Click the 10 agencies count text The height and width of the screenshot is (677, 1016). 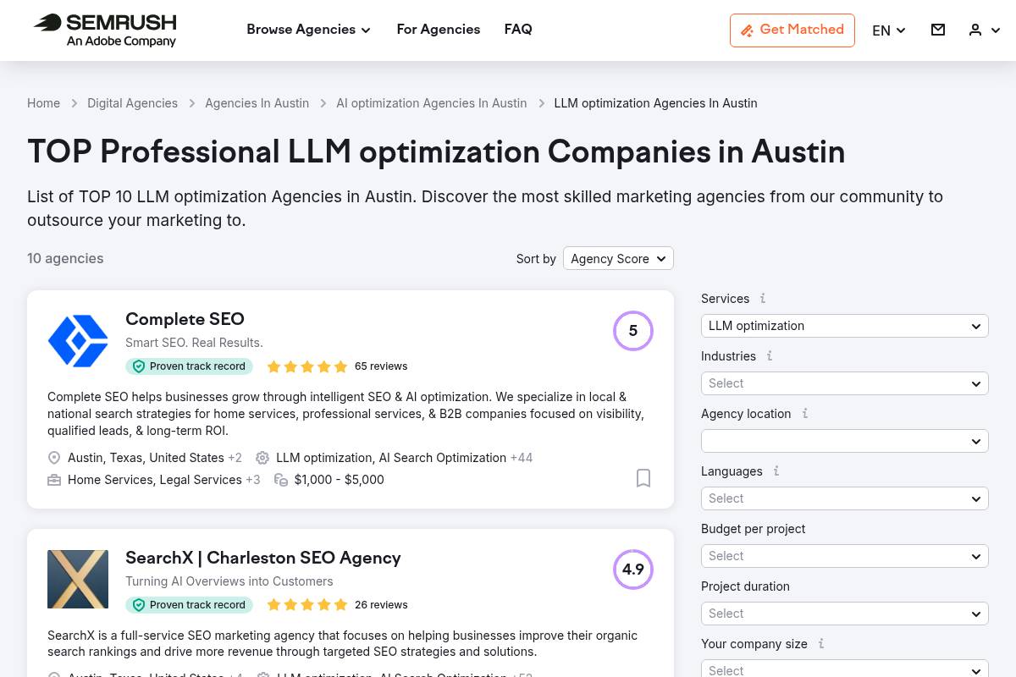pyautogui.click(x=65, y=258)
